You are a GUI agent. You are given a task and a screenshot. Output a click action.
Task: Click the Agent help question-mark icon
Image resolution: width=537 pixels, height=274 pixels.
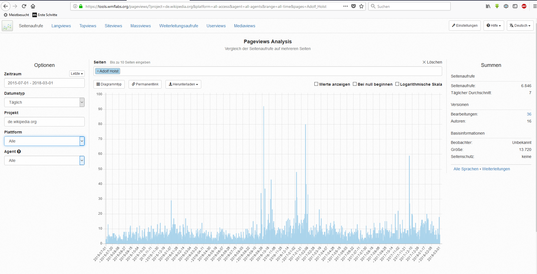click(19, 151)
